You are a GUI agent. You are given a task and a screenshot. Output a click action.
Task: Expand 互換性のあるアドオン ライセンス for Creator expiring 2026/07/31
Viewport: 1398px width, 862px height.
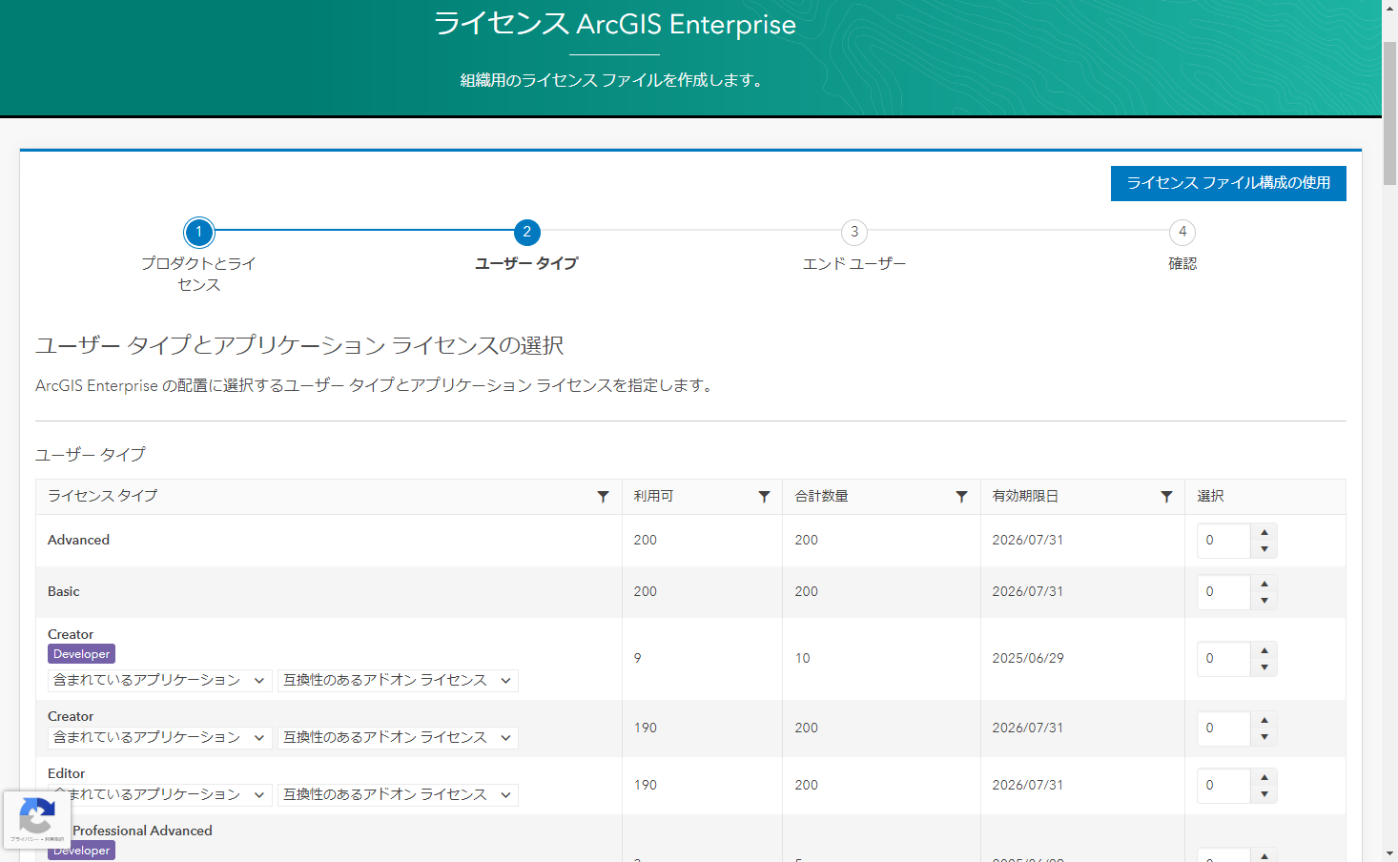398,738
